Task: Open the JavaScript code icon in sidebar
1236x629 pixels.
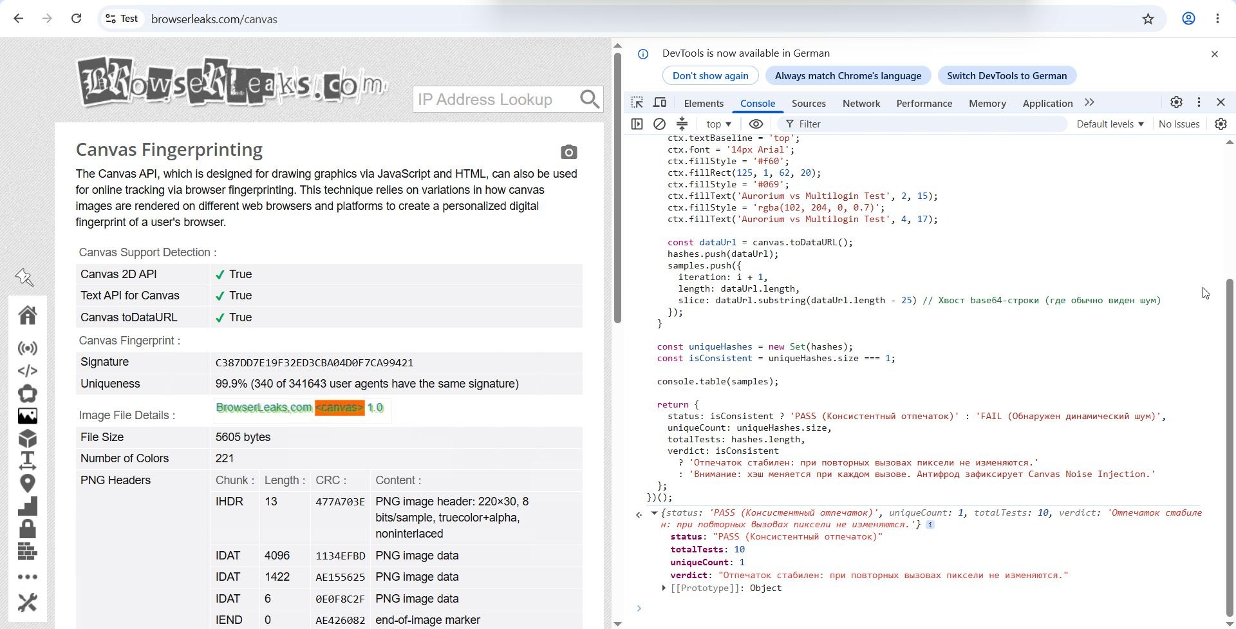Action: (x=28, y=371)
